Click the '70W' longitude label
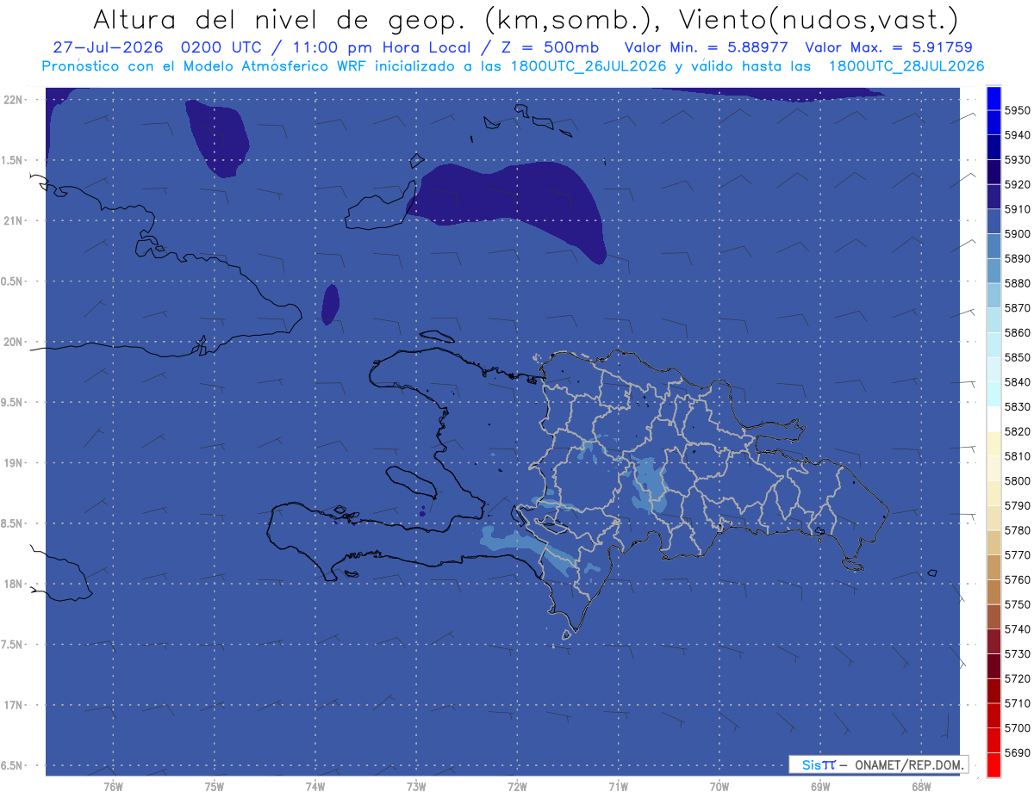Screen dimensions: 1034x798 click(x=719, y=786)
